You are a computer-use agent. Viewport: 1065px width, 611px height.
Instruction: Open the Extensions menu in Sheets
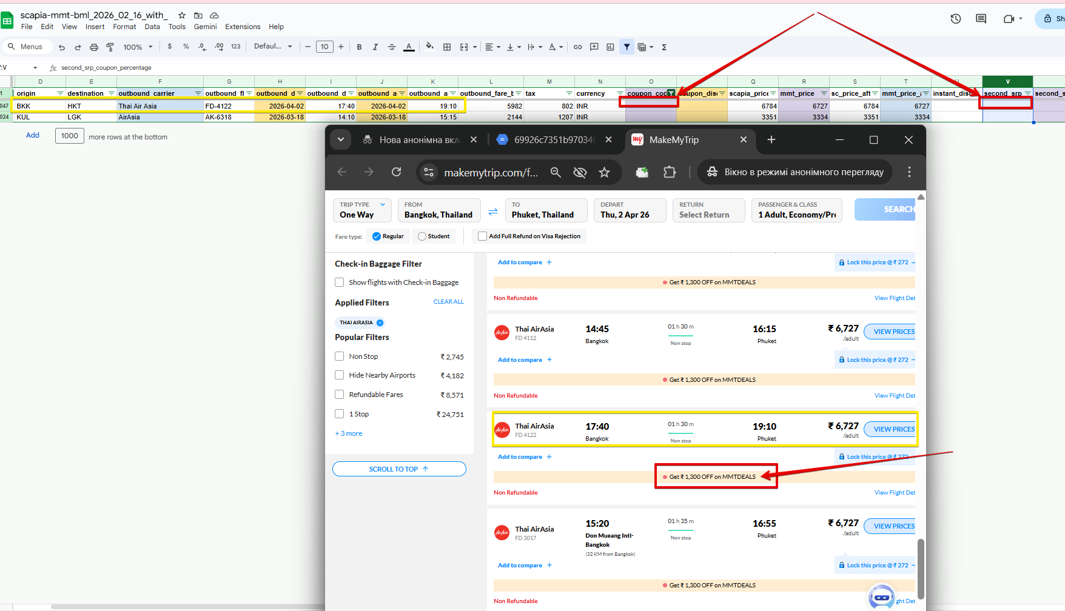pyautogui.click(x=242, y=27)
